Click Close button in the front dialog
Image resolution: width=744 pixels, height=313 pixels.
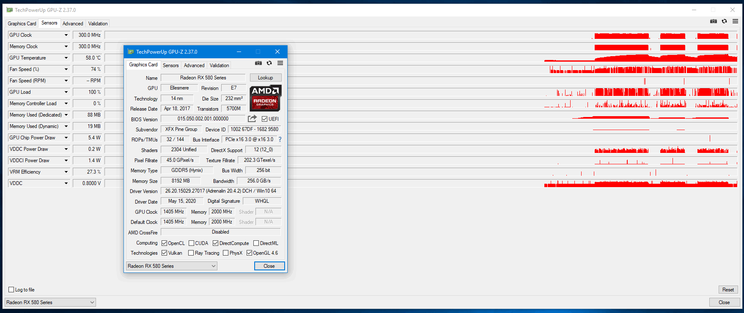point(269,266)
